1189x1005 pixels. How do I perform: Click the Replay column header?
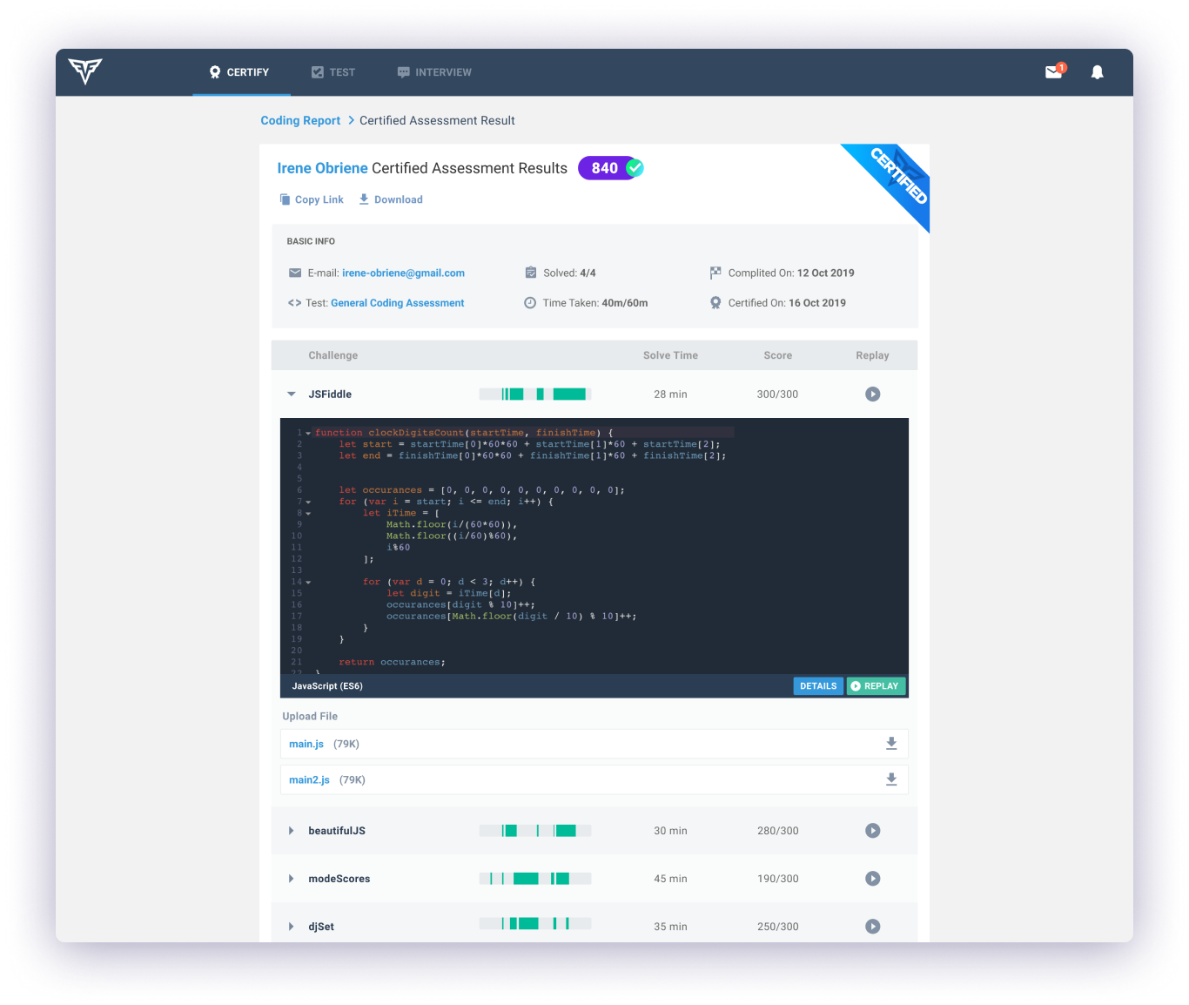pyautogui.click(x=872, y=355)
